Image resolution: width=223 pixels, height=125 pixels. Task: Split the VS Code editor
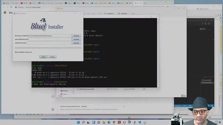tap(209, 24)
